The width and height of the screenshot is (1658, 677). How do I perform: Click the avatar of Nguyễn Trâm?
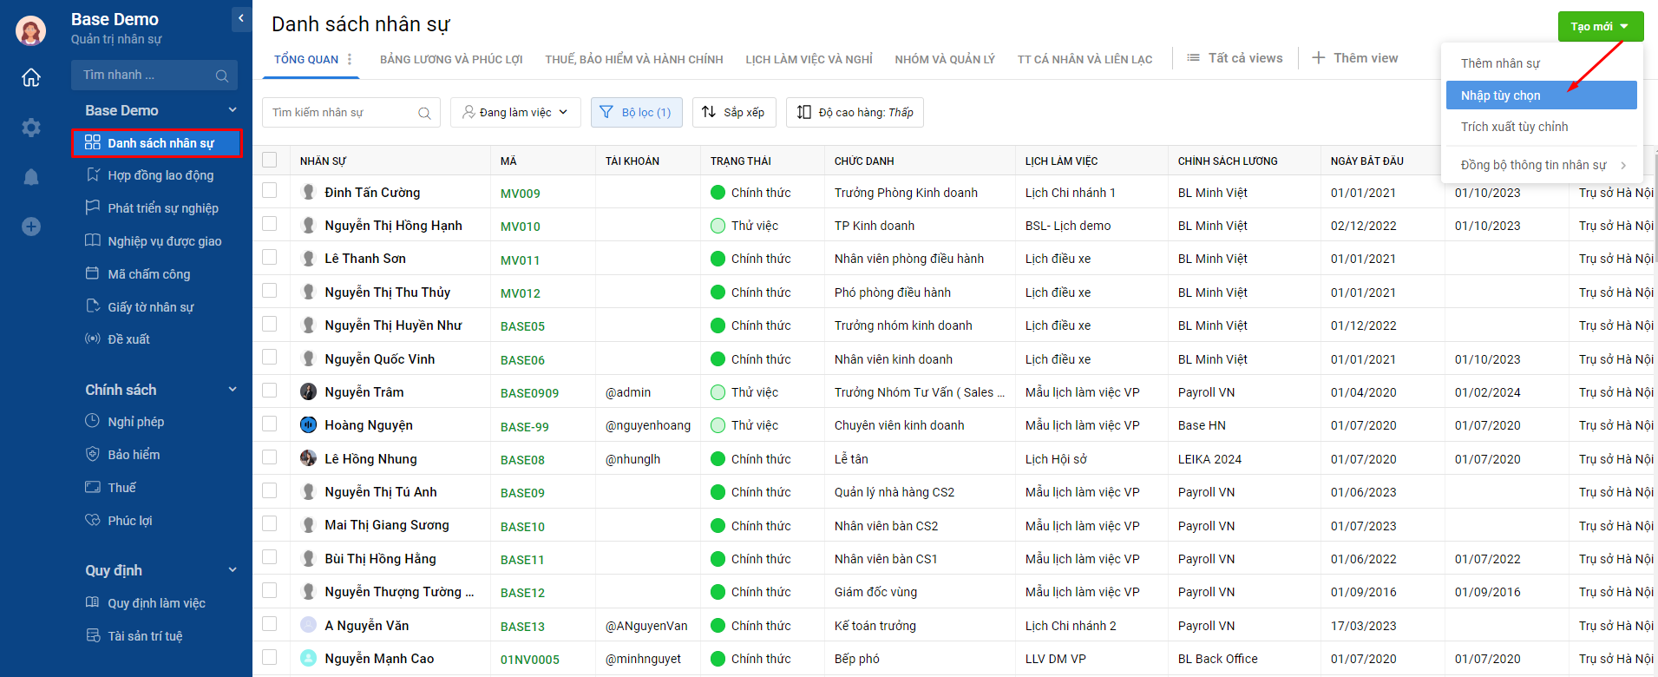click(308, 391)
